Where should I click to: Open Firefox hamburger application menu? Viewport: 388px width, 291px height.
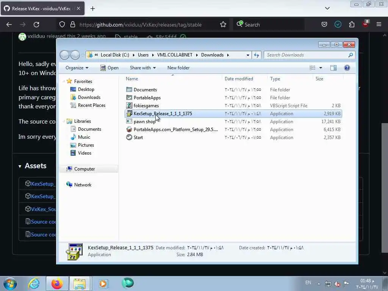pyautogui.click(x=379, y=25)
